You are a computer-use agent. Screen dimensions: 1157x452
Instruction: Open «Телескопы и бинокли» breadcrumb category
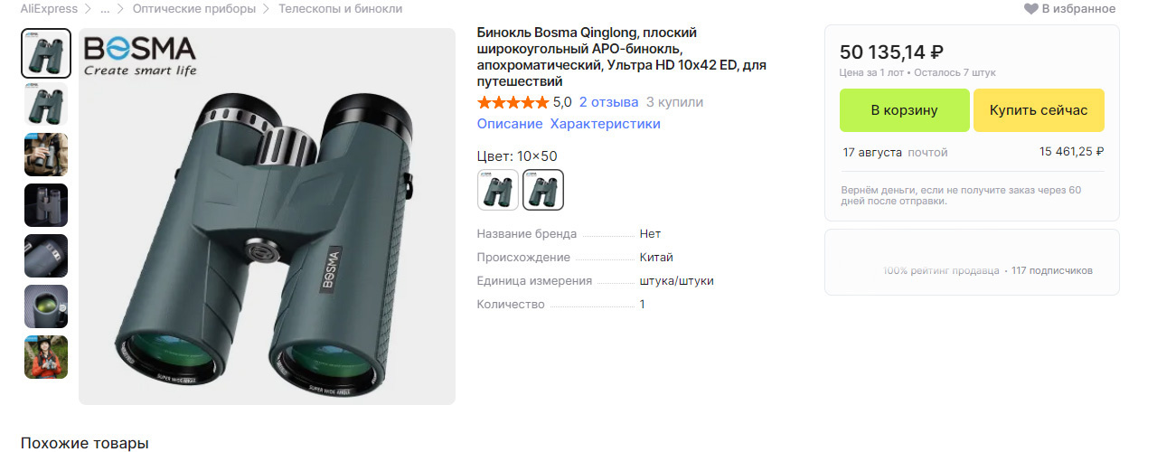340,9
